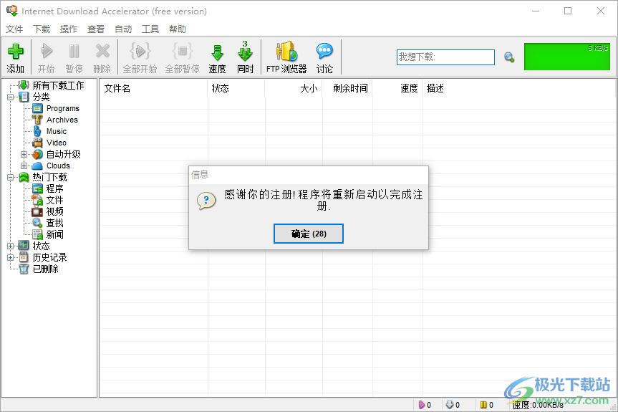Image resolution: width=618 pixels, height=412 pixels.
Task: Select the Programs category
Action: coord(63,108)
